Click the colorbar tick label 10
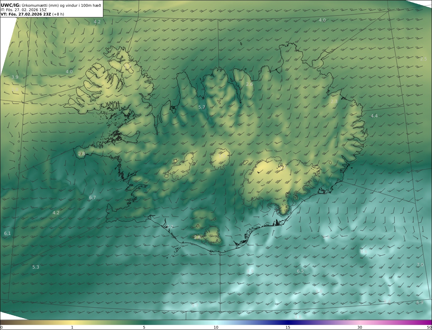The image size is (432, 330). coord(216,327)
